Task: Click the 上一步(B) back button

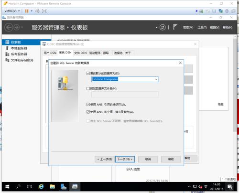Action: point(105,159)
